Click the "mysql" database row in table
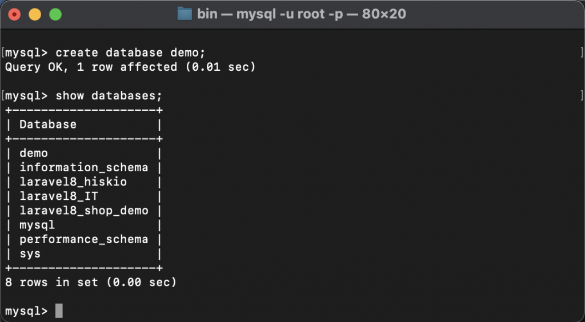This screenshot has width=585, height=322. point(37,225)
